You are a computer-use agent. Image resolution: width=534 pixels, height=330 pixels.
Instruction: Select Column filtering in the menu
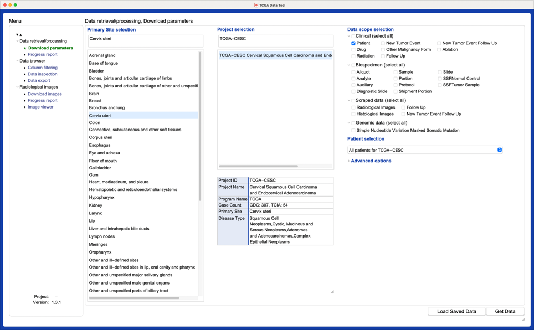43,67
